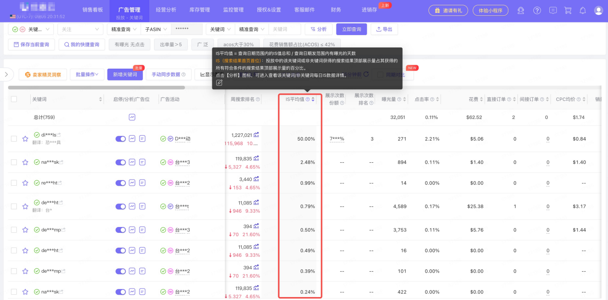Open the 精准查询 dropdown beside 关键词 input
The height and width of the screenshot is (300, 608).
251,29
